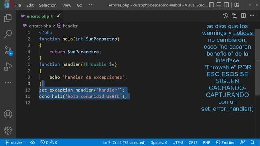Click the VS Code logo icon
The width and height of the screenshot is (260, 146).
(6, 5)
